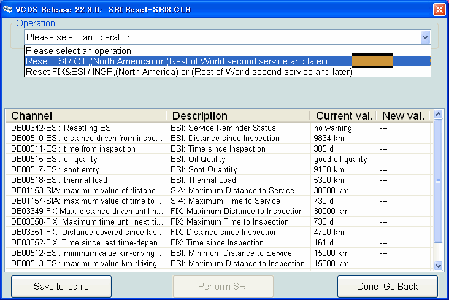Click the channel list scrollbar thumb
The image size is (449, 300).
coord(438,181)
